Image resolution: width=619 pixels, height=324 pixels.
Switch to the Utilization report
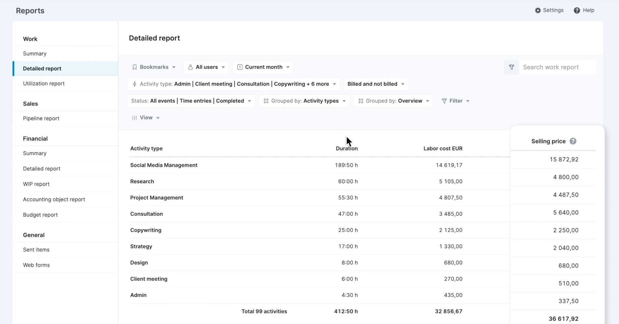click(43, 84)
